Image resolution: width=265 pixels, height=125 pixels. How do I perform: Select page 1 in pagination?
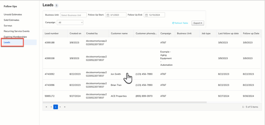[x=55, y=107]
